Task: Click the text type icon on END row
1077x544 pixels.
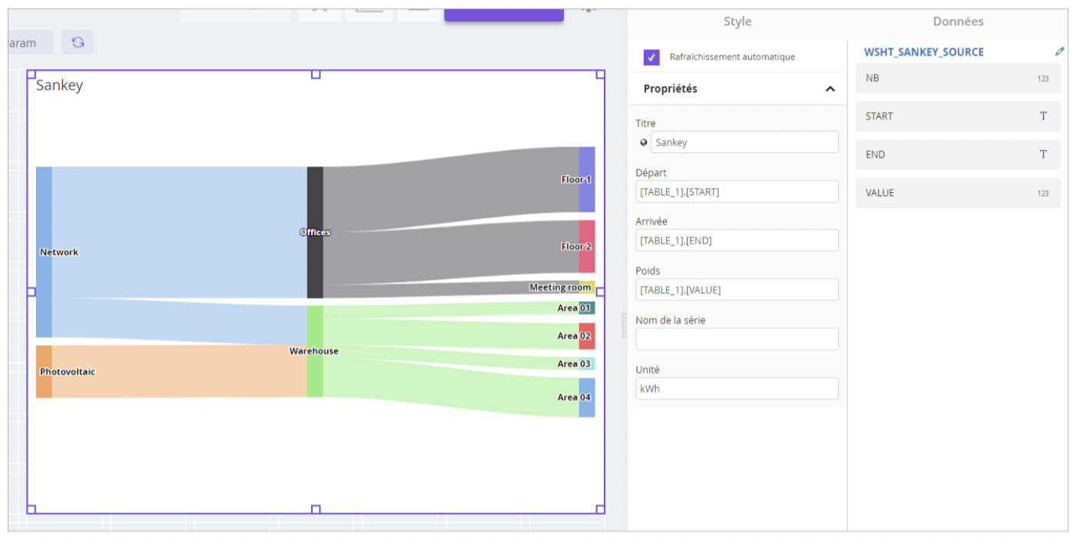Action: click(1042, 154)
